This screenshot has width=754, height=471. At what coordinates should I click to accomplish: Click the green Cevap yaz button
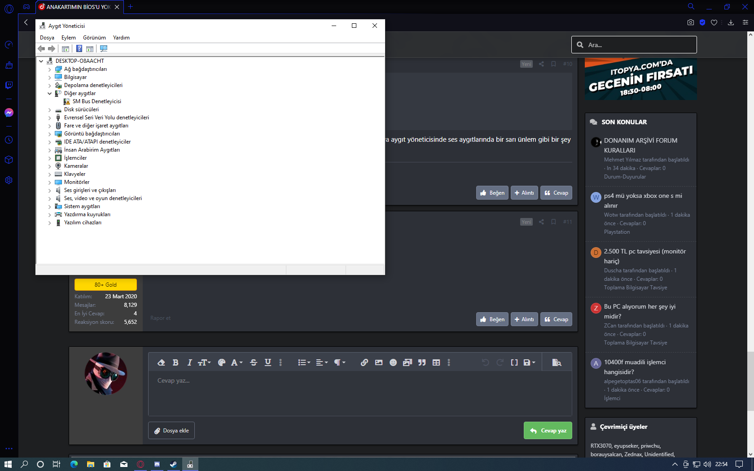coord(548,431)
